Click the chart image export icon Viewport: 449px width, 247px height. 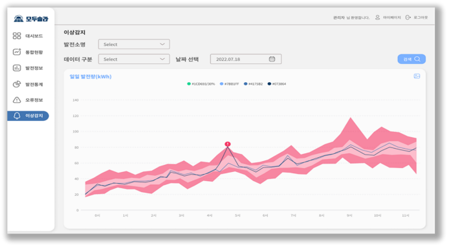tap(417, 76)
